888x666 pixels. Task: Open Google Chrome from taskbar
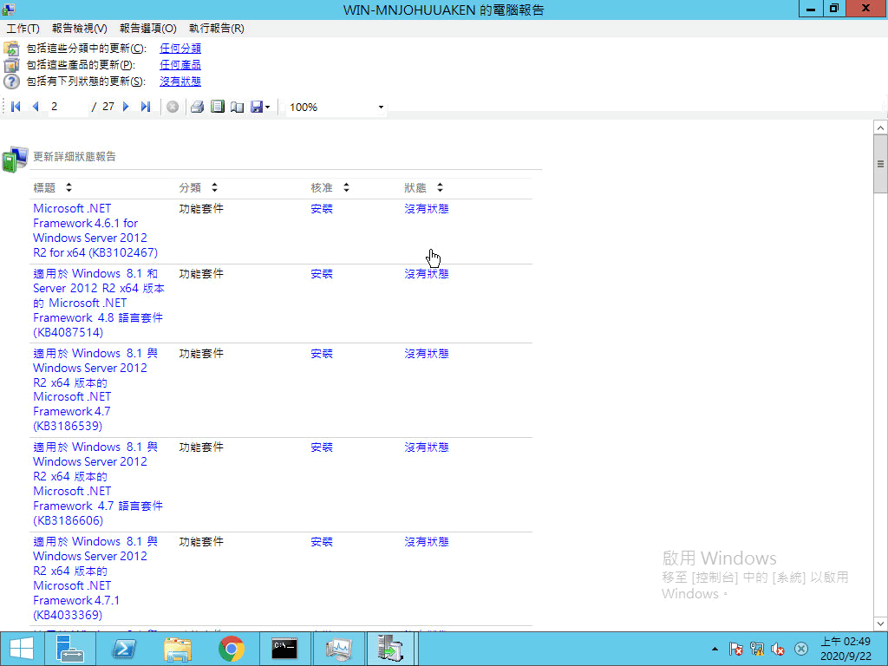tap(231, 649)
